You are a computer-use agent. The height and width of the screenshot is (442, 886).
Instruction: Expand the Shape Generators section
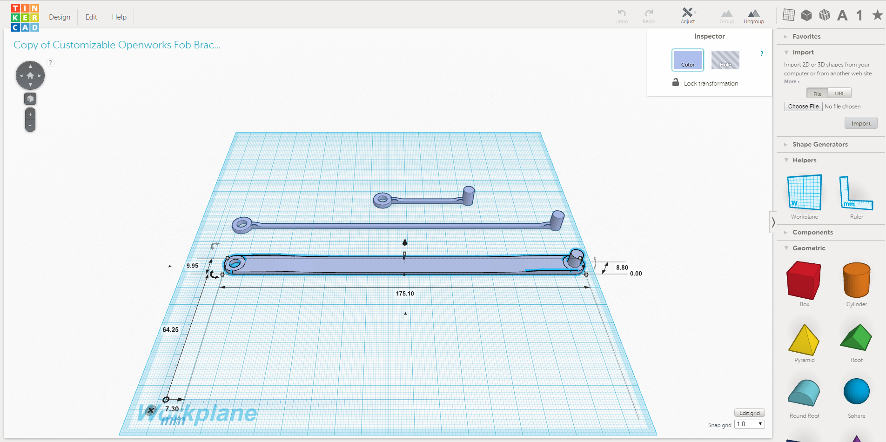point(820,144)
